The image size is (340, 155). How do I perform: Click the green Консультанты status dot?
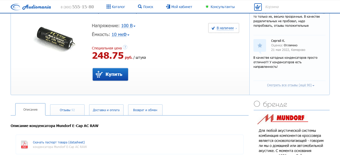tap(207, 7)
